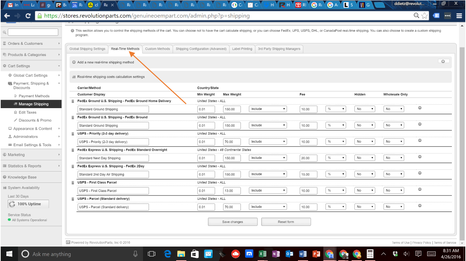Open the Terms of Service footer link

(445, 243)
